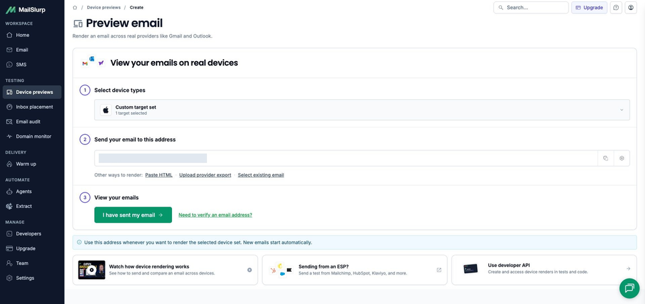
Task: Open the Home sidebar item
Action: pyautogui.click(x=32, y=36)
